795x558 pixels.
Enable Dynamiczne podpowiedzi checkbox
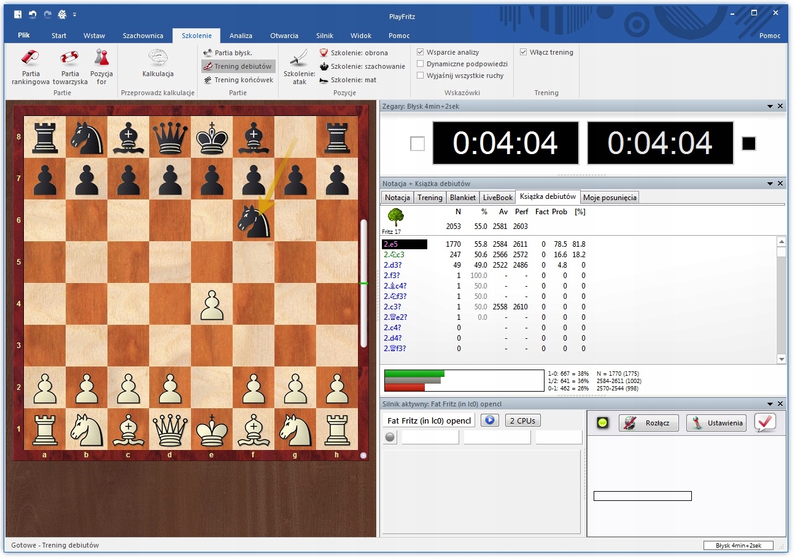(421, 64)
